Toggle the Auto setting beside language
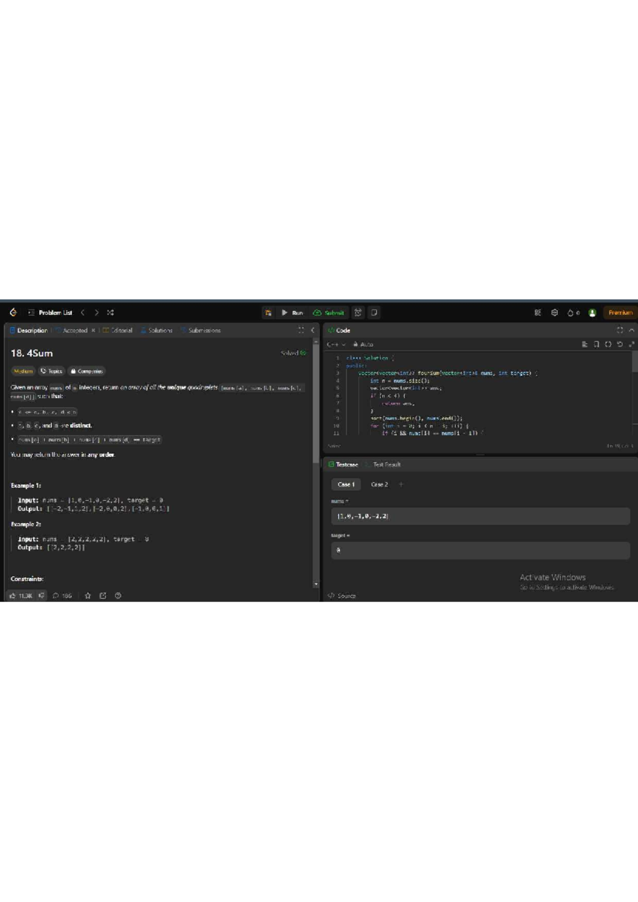The image size is (638, 902). 363,344
